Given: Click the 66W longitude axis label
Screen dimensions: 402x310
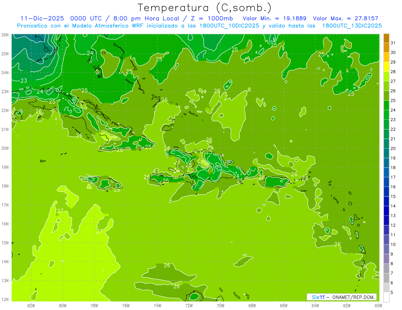Looking at the screenshot, I should pyautogui.click(x=284, y=305).
